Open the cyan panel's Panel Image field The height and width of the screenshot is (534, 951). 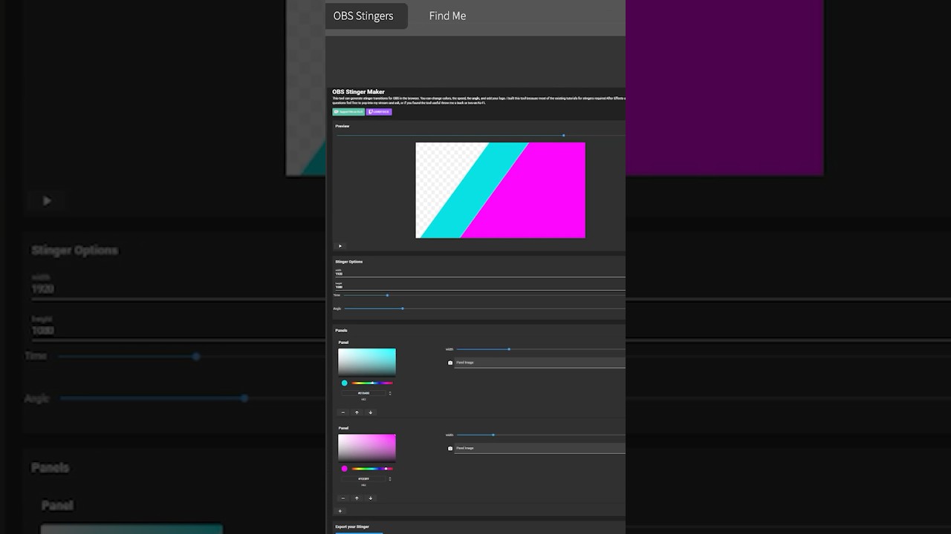(540, 363)
